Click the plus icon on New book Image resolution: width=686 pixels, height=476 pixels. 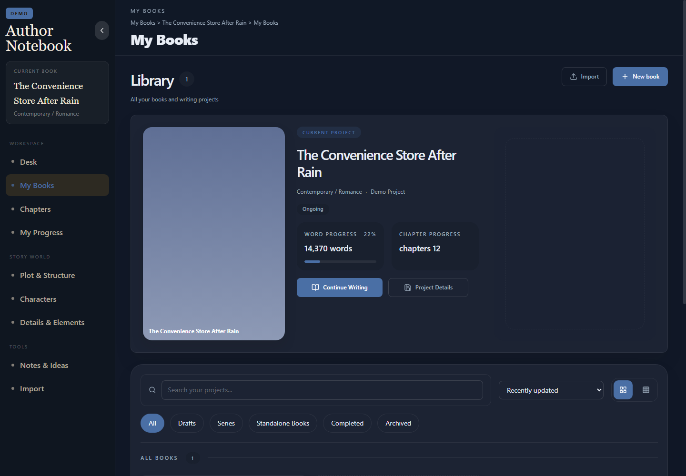pyautogui.click(x=625, y=77)
